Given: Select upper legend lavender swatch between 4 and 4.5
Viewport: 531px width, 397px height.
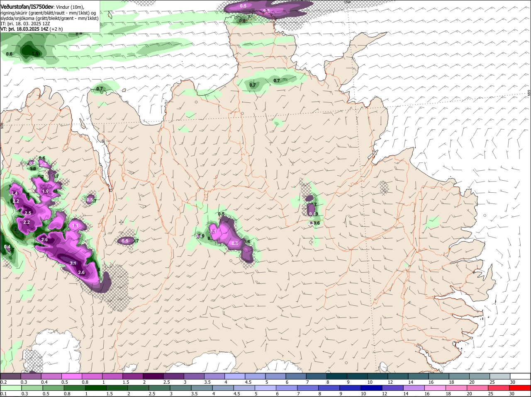Looking at the screenshot, I should tap(234, 376).
